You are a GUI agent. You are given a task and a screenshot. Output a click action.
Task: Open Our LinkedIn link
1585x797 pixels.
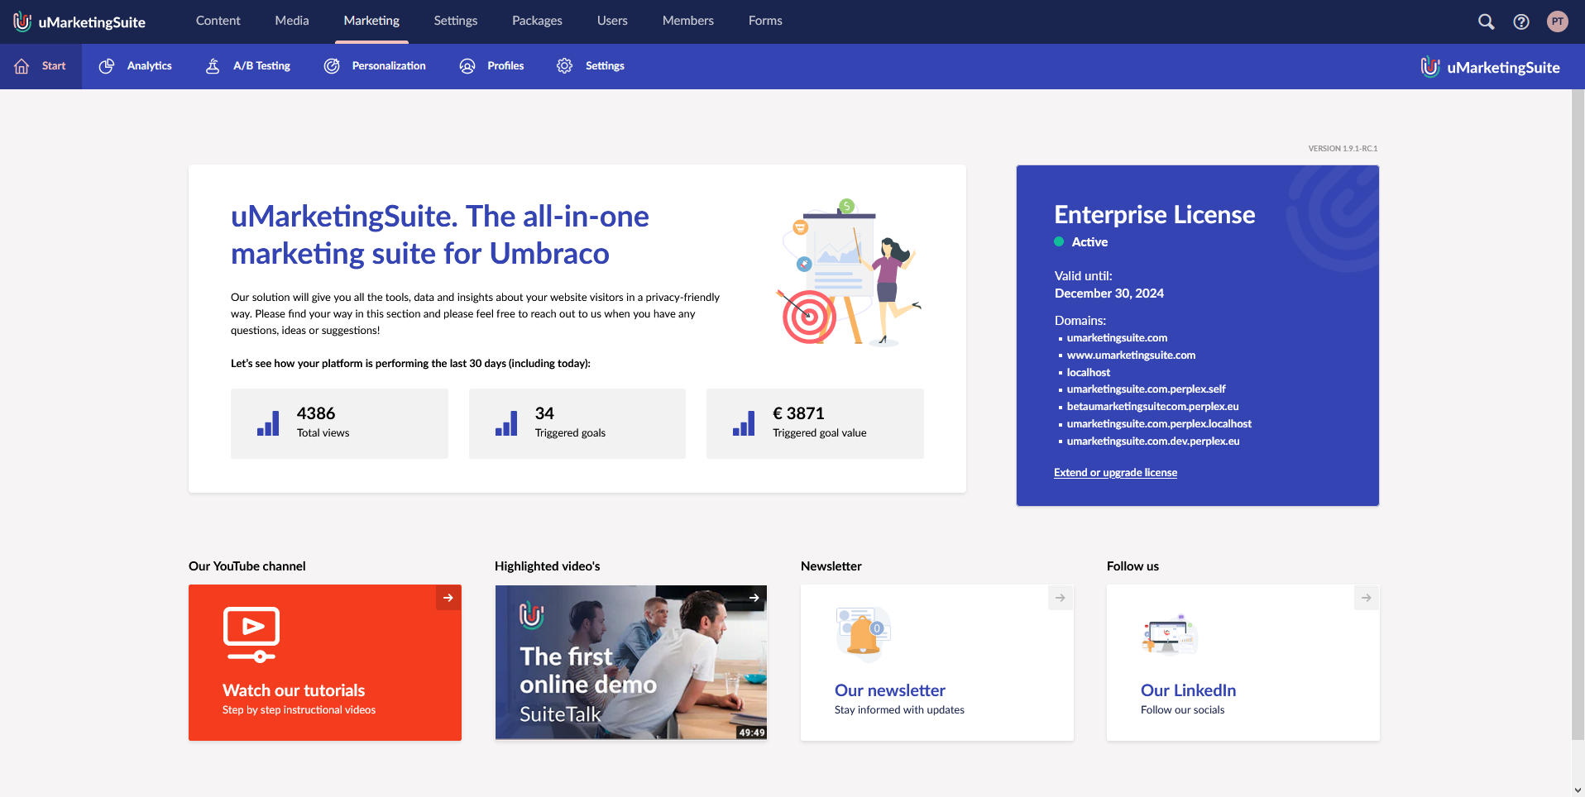click(x=1189, y=690)
